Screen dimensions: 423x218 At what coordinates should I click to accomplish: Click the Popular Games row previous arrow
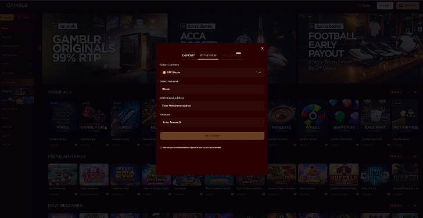pyautogui.click(x=408, y=157)
